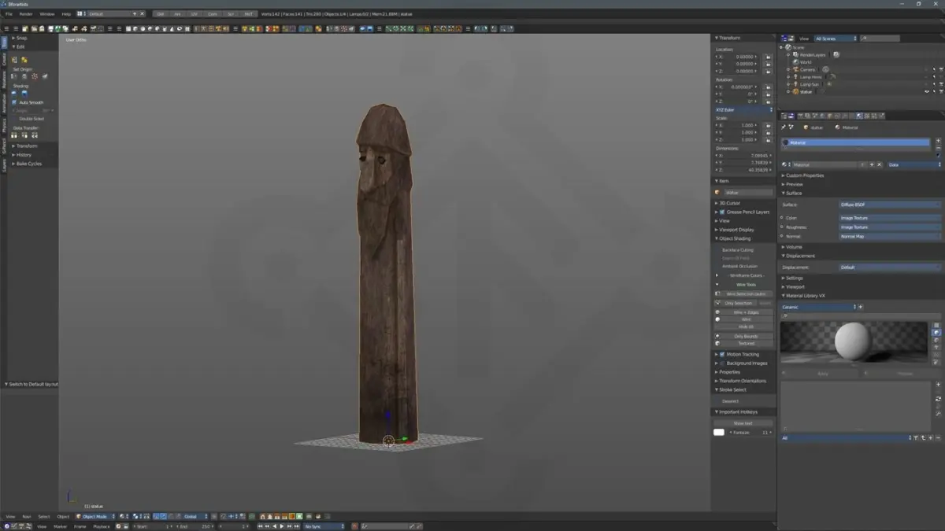Image resolution: width=945 pixels, height=531 pixels.
Task: Click the Wire Tools button
Action: tap(746, 285)
